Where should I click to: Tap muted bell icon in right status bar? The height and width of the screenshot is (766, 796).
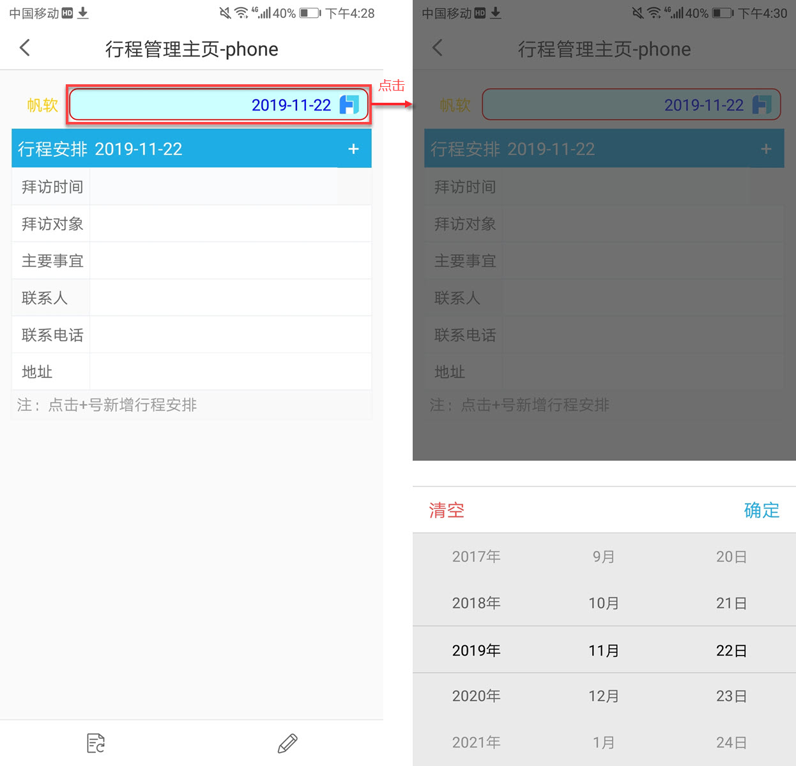[638, 13]
